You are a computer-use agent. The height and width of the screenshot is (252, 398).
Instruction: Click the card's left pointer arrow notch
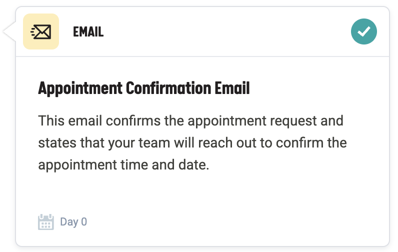pyautogui.click(x=9, y=32)
